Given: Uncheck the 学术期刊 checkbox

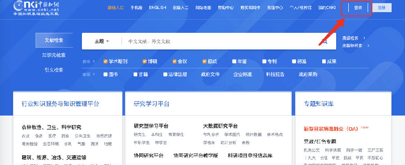Looking at the screenshot, I should [x=105, y=62].
